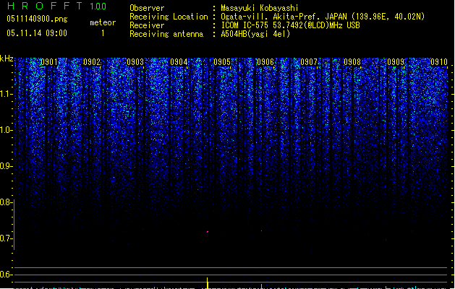Click the 'Receiving Location' label
455x289 pixels.
pos(169,17)
